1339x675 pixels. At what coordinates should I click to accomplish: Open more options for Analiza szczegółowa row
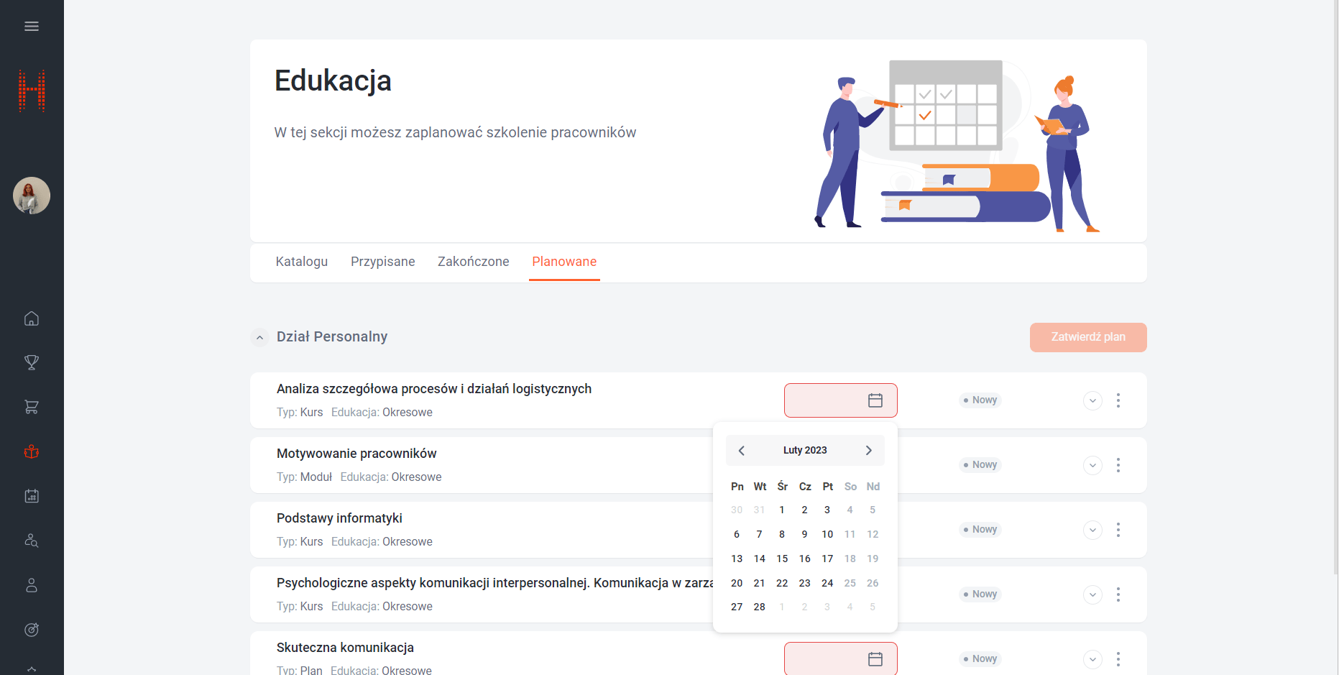1118,400
